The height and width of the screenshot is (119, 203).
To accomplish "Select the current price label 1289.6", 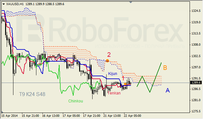I will tap(196, 83).
